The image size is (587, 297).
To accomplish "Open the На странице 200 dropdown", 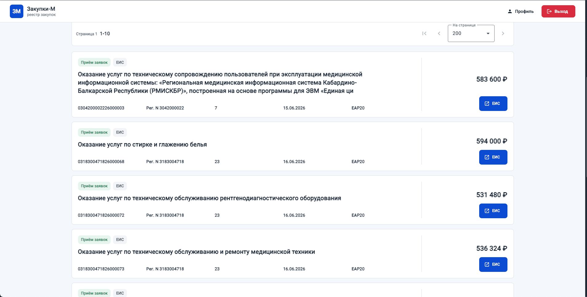I will 471,33.
